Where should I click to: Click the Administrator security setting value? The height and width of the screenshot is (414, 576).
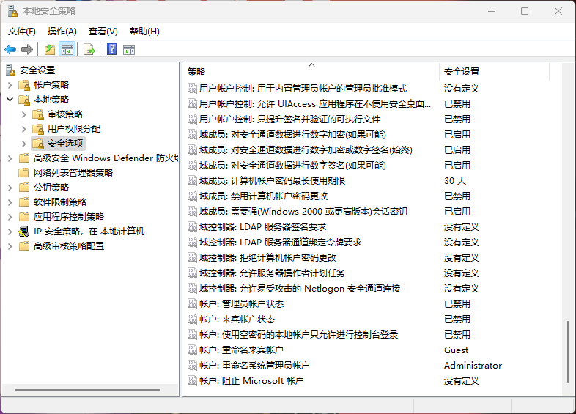coord(473,365)
